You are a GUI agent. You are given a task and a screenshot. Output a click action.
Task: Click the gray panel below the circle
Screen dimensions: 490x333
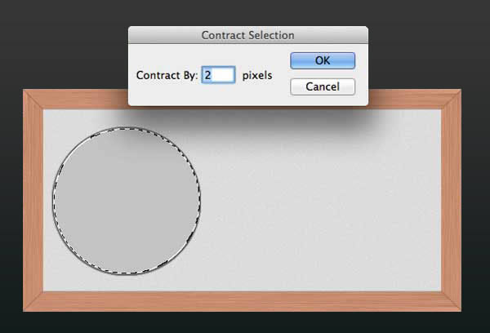pos(127,282)
